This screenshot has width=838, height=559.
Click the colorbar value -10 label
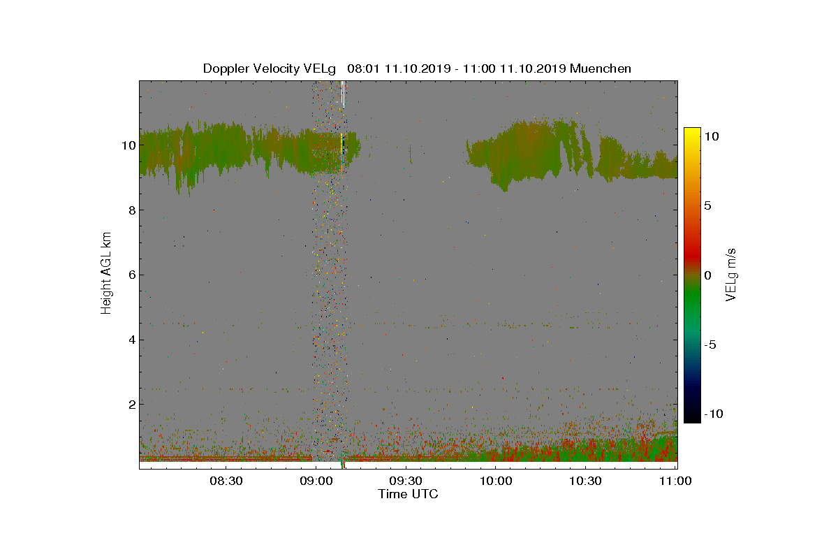713,414
